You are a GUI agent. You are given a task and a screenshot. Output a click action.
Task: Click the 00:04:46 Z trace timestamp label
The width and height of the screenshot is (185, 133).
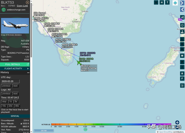pyautogui.click(x=40, y=21)
